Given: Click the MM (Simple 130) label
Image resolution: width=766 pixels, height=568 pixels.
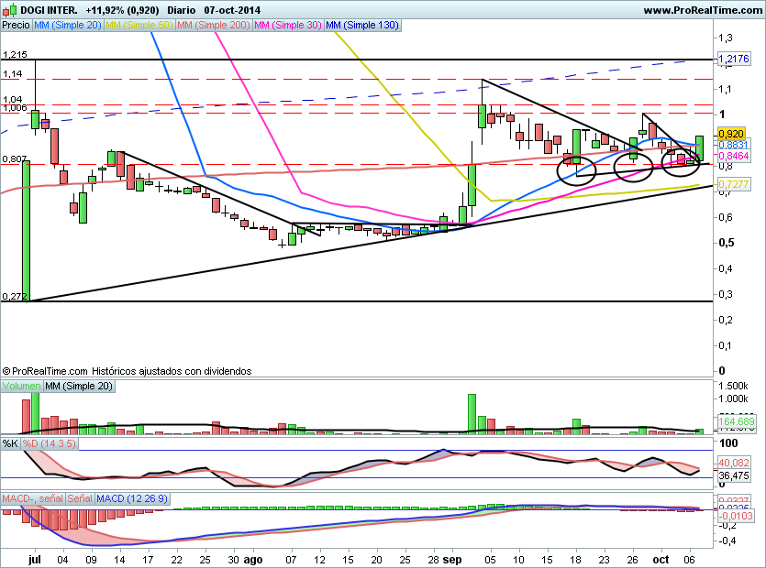Looking at the screenshot, I should pos(362,26).
